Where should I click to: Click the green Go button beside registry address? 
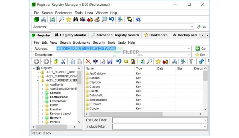(x=201, y=49)
